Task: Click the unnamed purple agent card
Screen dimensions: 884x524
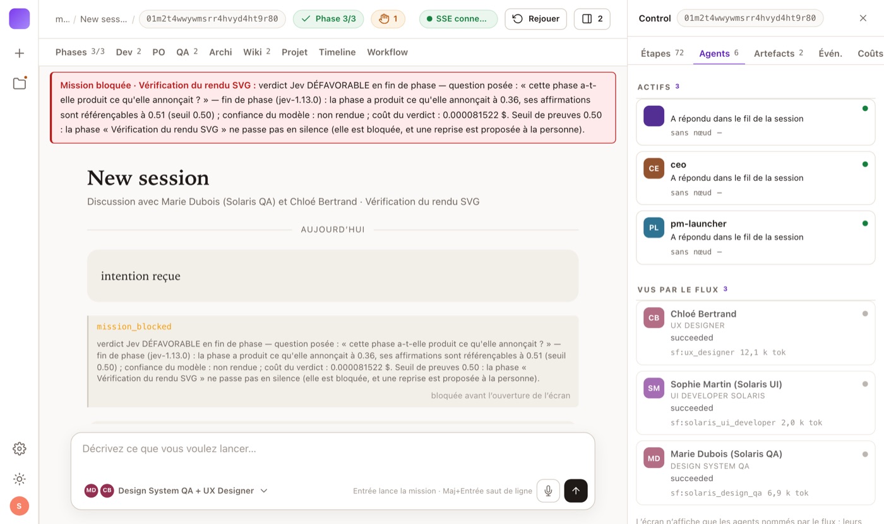Action: (x=755, y=122)
